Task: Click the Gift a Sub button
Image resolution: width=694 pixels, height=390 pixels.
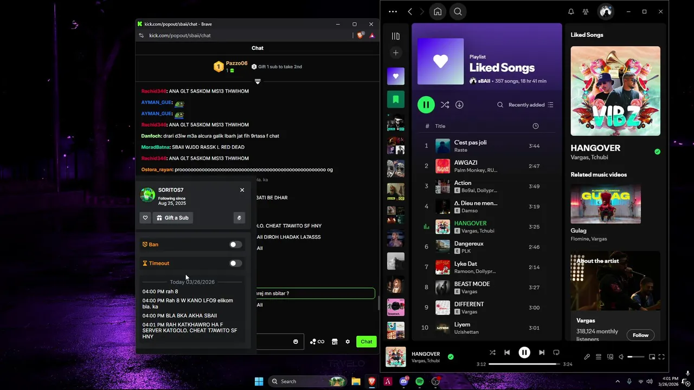Action: (172, 218)
